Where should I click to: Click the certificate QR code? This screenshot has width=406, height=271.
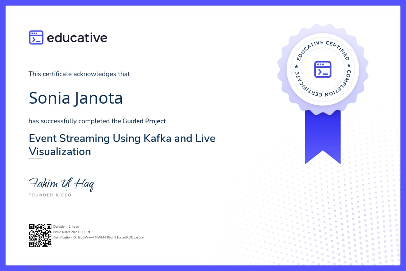tap(40, 235)
